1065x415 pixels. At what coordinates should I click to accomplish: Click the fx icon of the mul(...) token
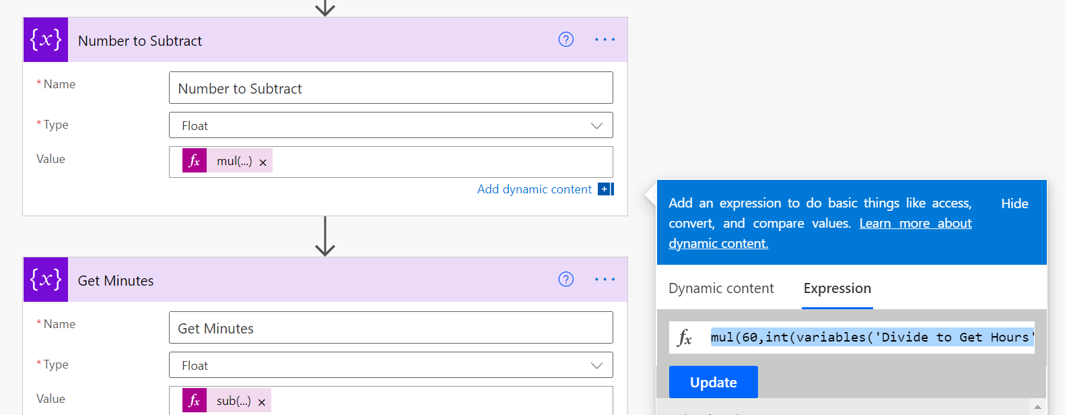pos(195,160)
